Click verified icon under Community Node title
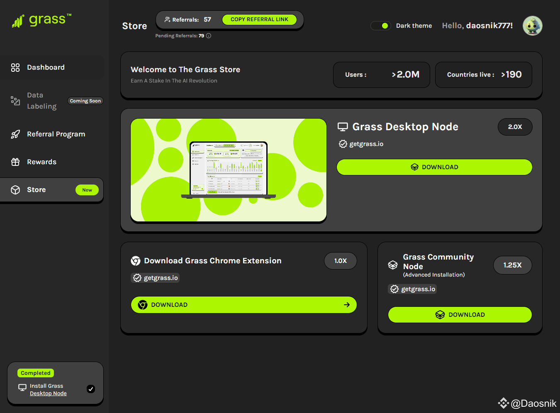 pos(394,289)
